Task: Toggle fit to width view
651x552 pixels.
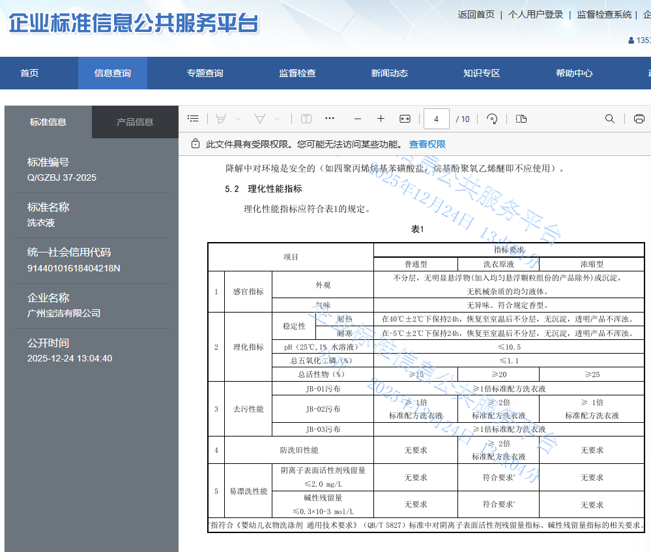Action: coord(405,119)
